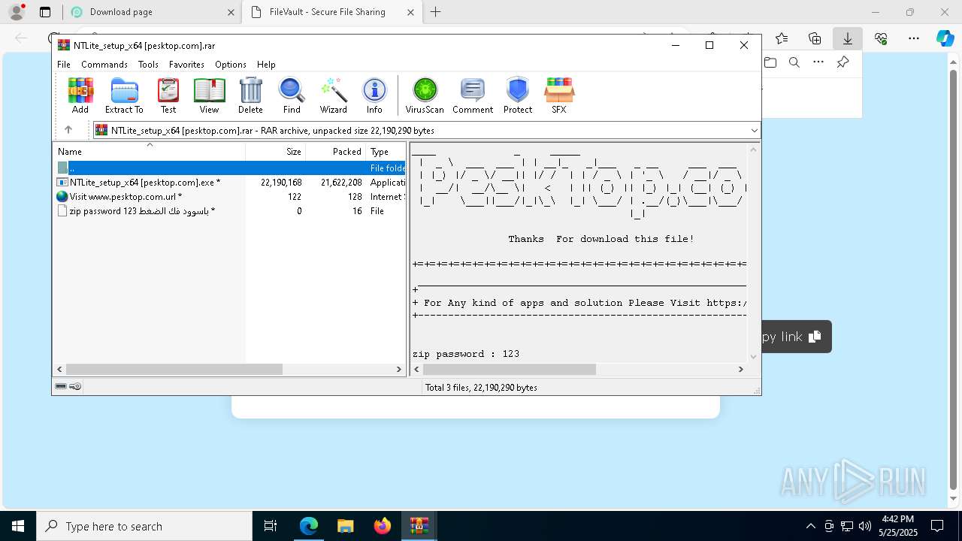This screenshot has height=541, width=962.
Task: Click the search magnifier in downloads panel
Action: point(794,62)
